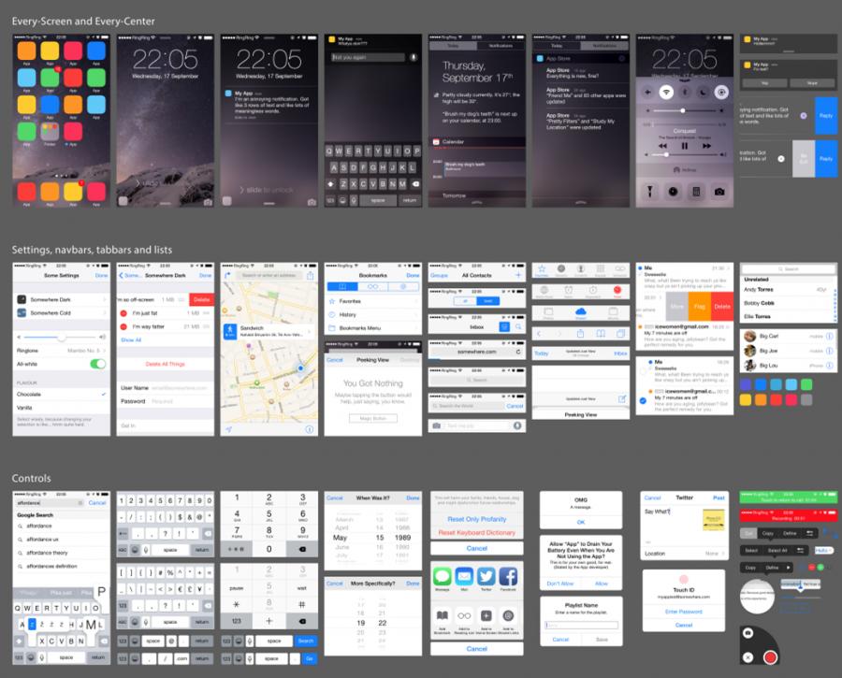The width and height of the screenshot is (842, 678).
Task: Tap the Twitter icon in share sheet
Action: pyautogui.click(x=487, y=576)
